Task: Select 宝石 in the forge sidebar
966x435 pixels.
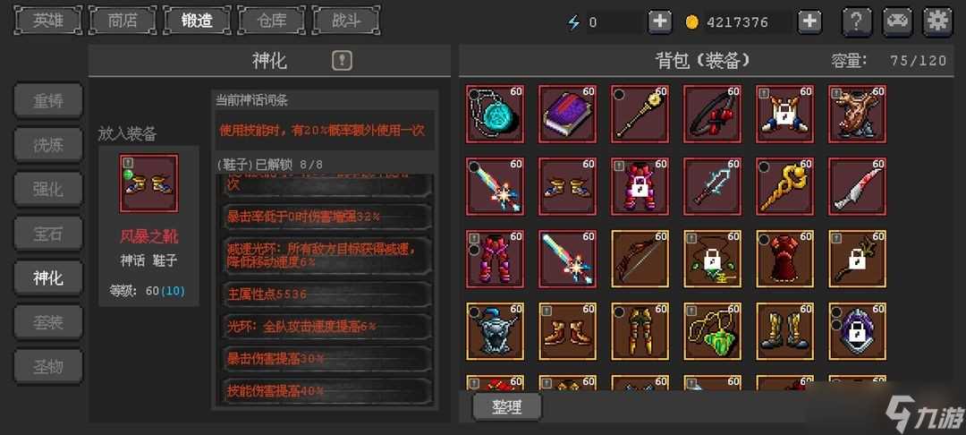Action: pyautogui.click(x=48, y=234)
